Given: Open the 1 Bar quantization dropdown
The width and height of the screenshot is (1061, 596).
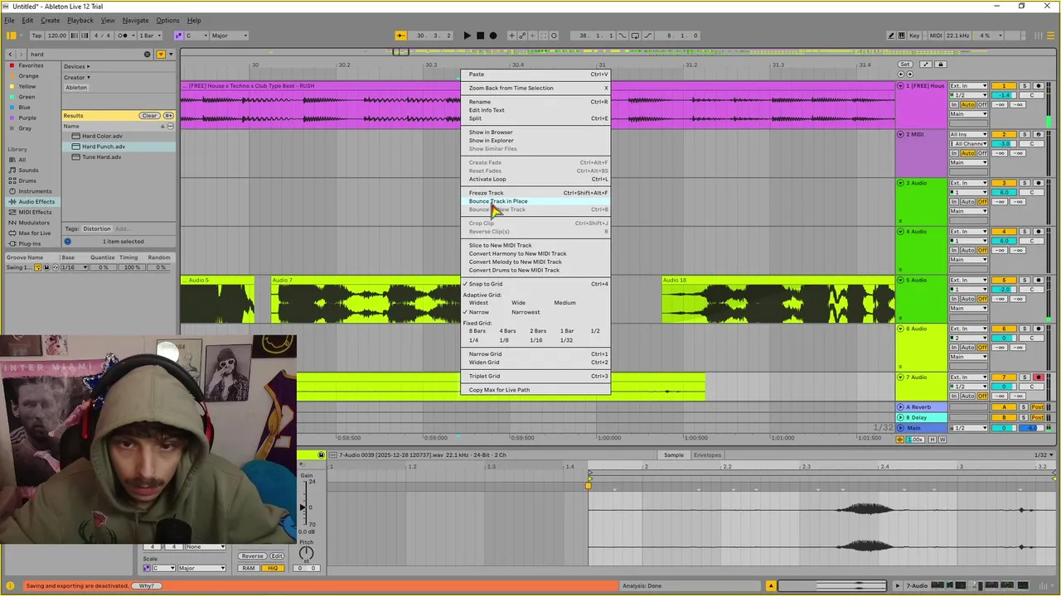Looking at the screenshot, I should click(x=149, y=36).
